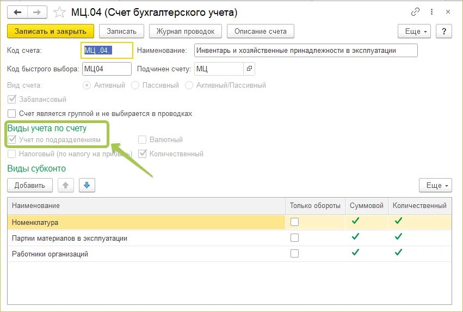This screenshot has width=463, height=312.
Task: Add to favorites with the star icon
Action: point(59,13)
